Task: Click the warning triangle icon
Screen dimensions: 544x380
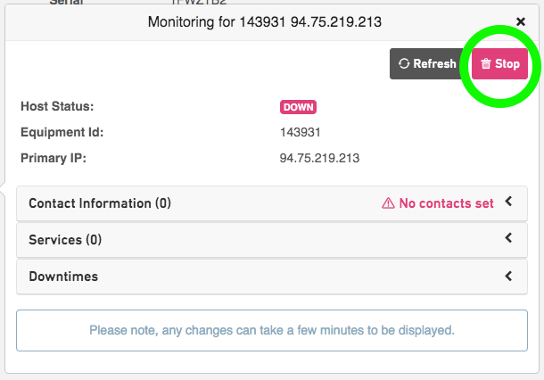Action: [x=388, y=203]
